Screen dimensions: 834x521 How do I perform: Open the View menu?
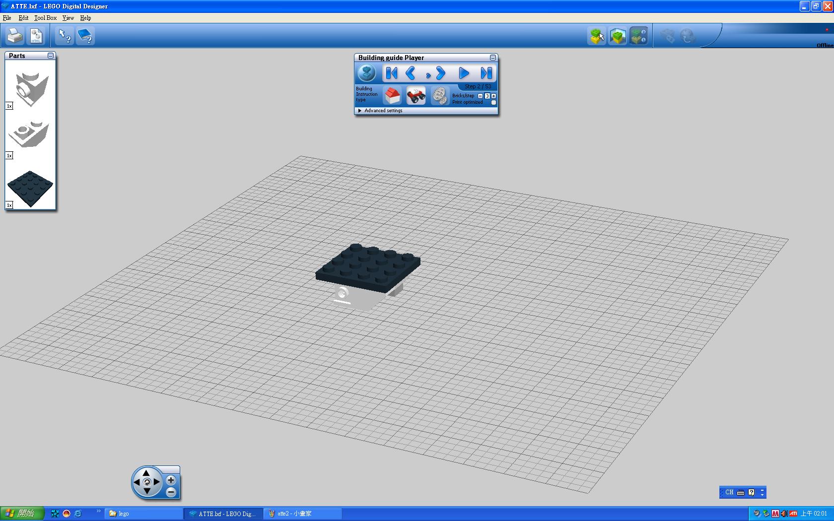[x=68, y=18]
